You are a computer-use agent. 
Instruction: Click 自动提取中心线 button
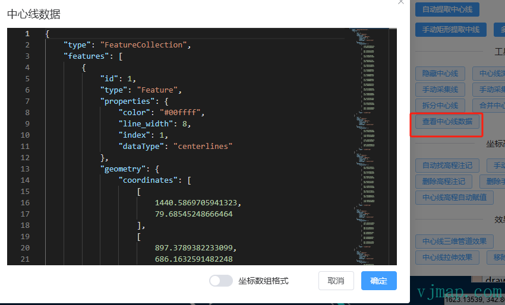click(447, 9)
